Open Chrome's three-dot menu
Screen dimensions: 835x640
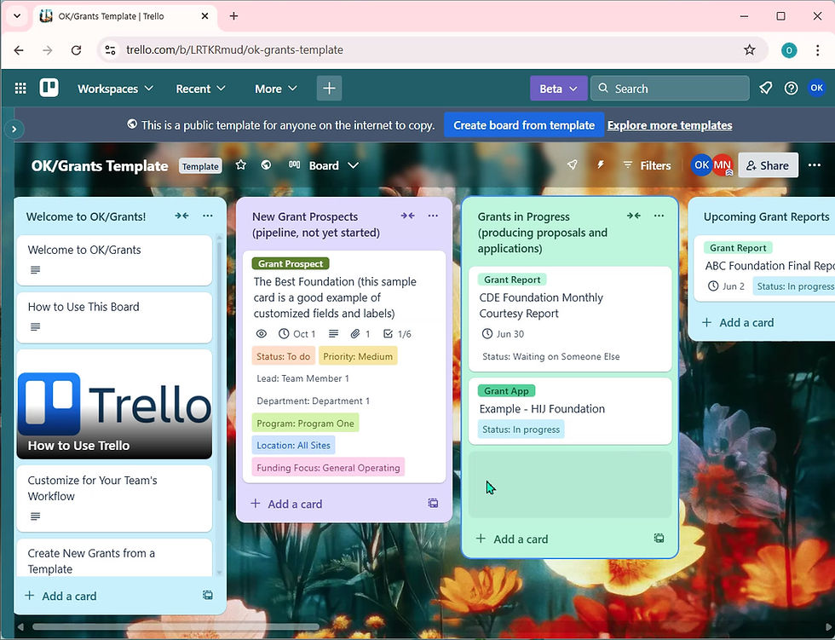click(x=817, y=50)
